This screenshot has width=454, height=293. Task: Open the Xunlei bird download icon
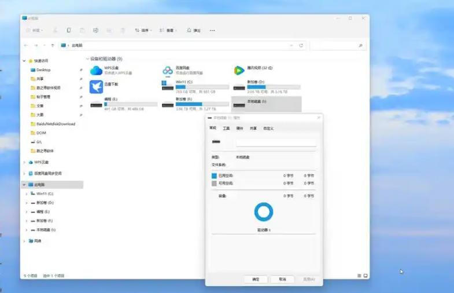coord(96,87)
